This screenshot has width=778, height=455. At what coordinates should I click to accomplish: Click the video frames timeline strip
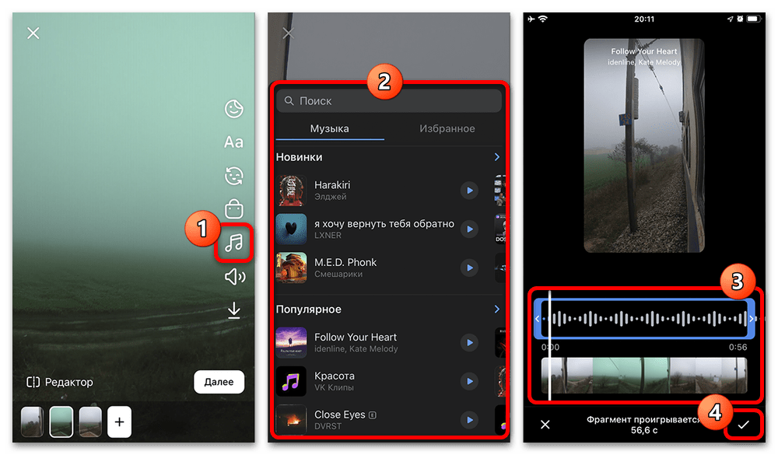click(x=644, y=376)
